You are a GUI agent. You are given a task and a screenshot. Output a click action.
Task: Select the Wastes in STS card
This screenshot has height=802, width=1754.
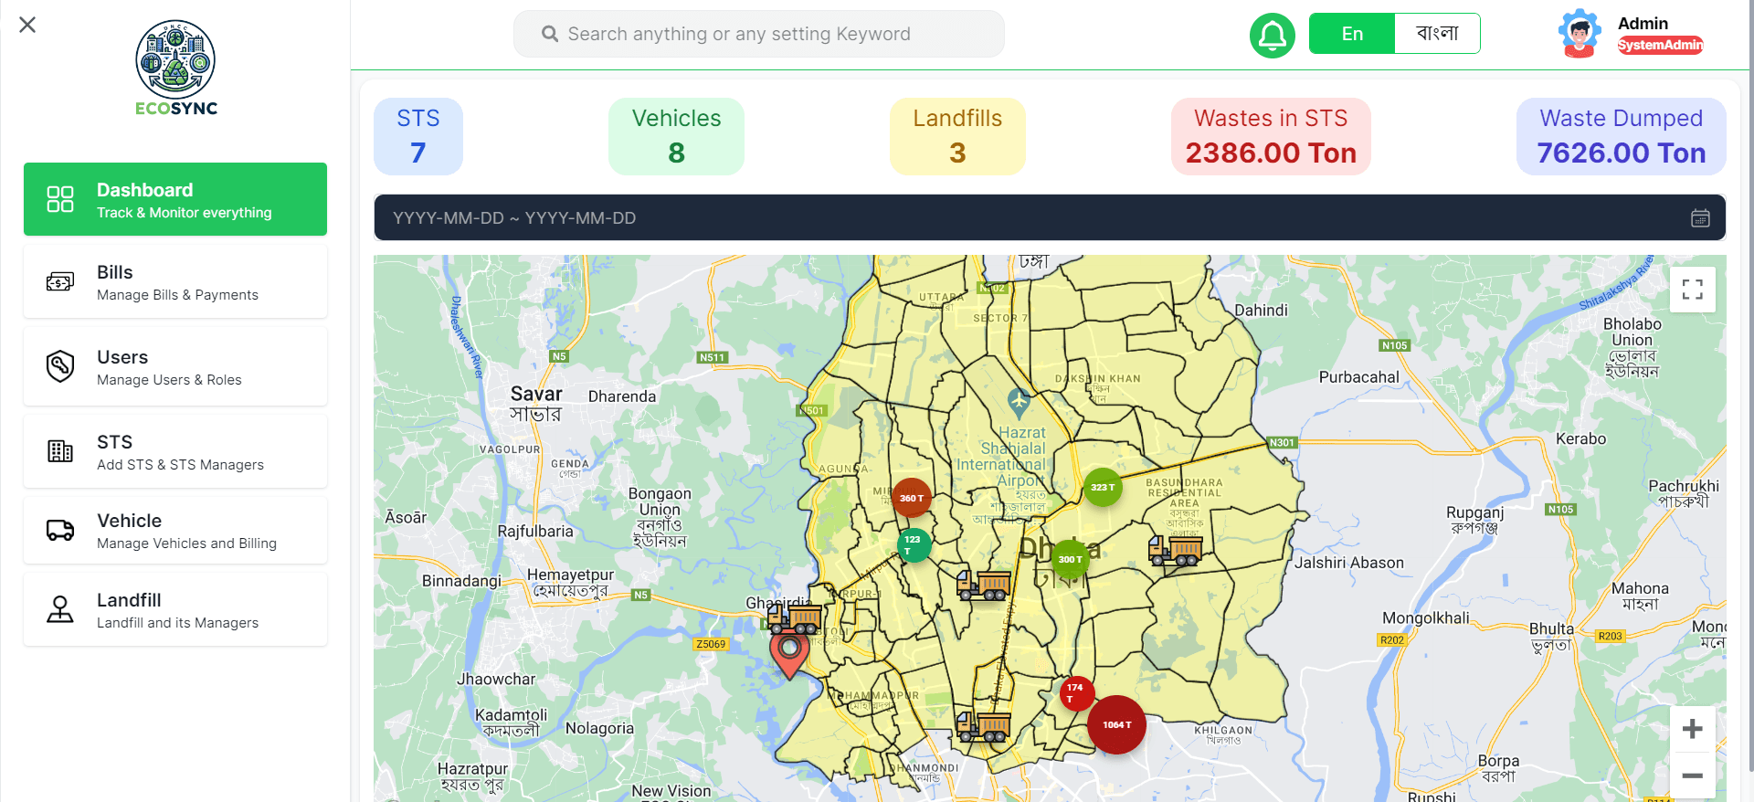pyautogui.click(x=1271, y=136)
